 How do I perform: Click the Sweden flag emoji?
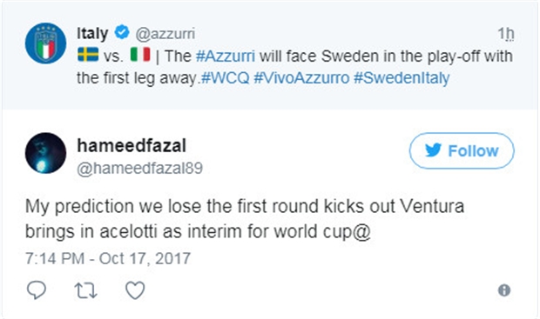88,55
